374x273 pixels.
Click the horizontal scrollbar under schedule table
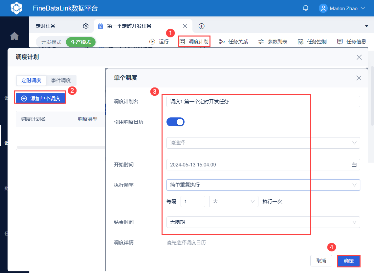tap(61, 147)
